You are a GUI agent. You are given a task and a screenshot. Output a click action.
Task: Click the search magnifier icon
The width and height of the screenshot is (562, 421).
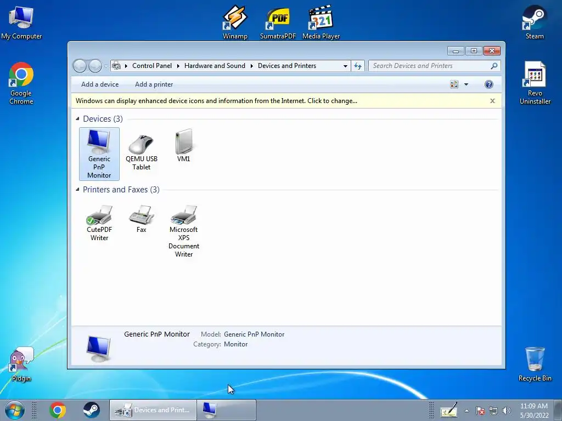click(x=494, y=66)
